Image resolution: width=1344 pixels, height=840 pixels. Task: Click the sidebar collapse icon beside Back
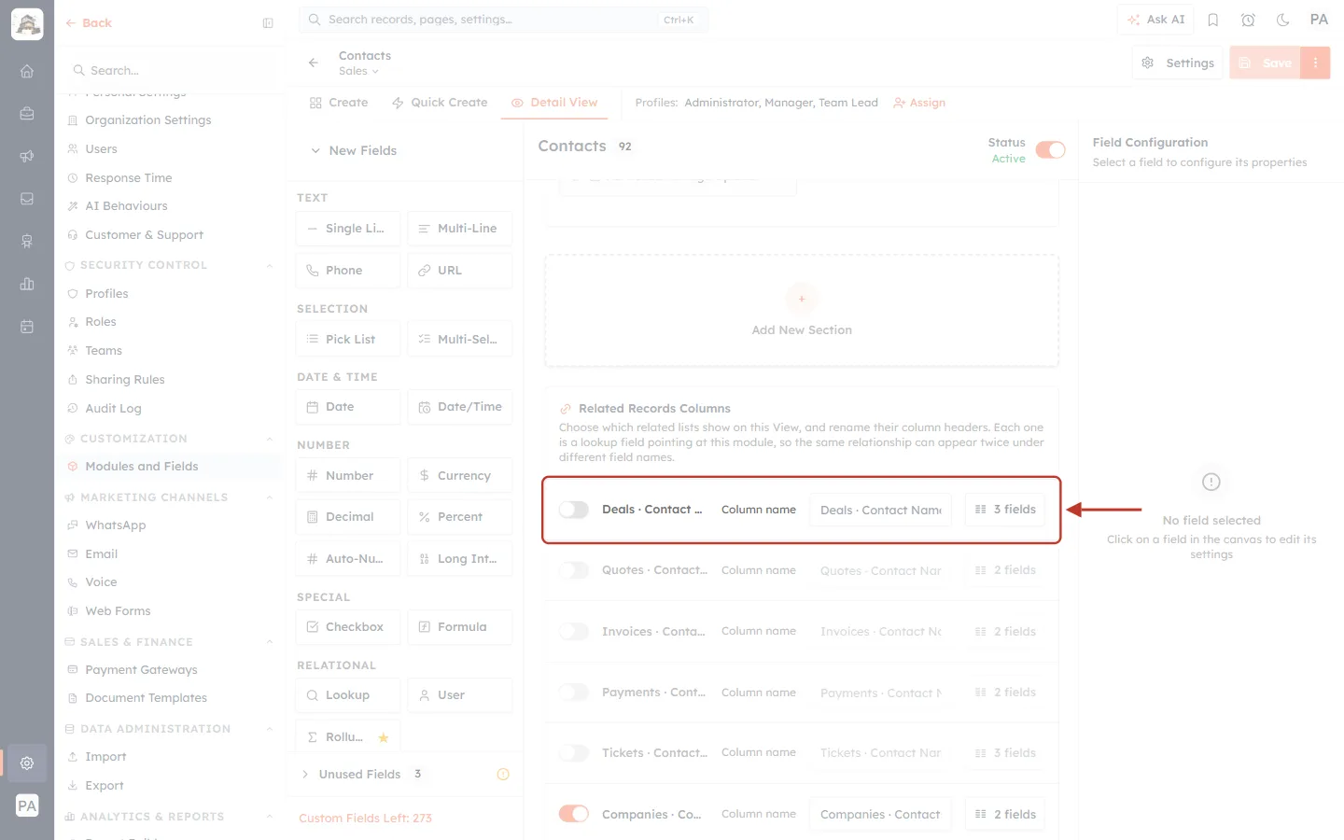(268, 23)
